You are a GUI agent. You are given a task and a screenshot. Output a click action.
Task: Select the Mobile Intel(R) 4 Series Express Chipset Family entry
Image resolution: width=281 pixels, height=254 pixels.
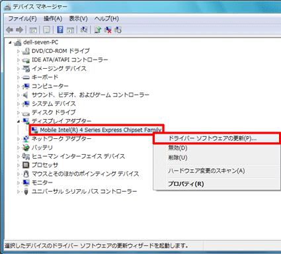100,130
